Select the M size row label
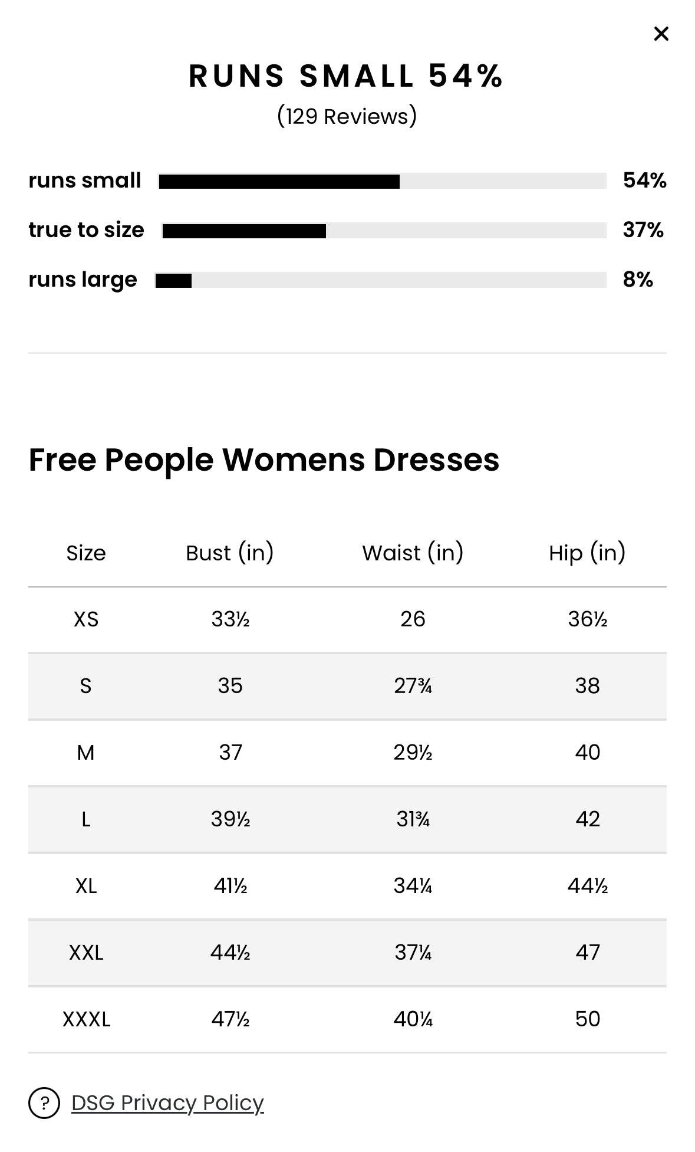Screen dimensions: 695x1152 pyautogui.click(x=86, y=753)
